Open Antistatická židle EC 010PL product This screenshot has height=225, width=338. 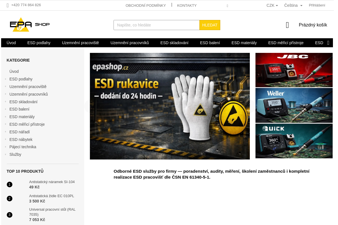tap(52, 196)
